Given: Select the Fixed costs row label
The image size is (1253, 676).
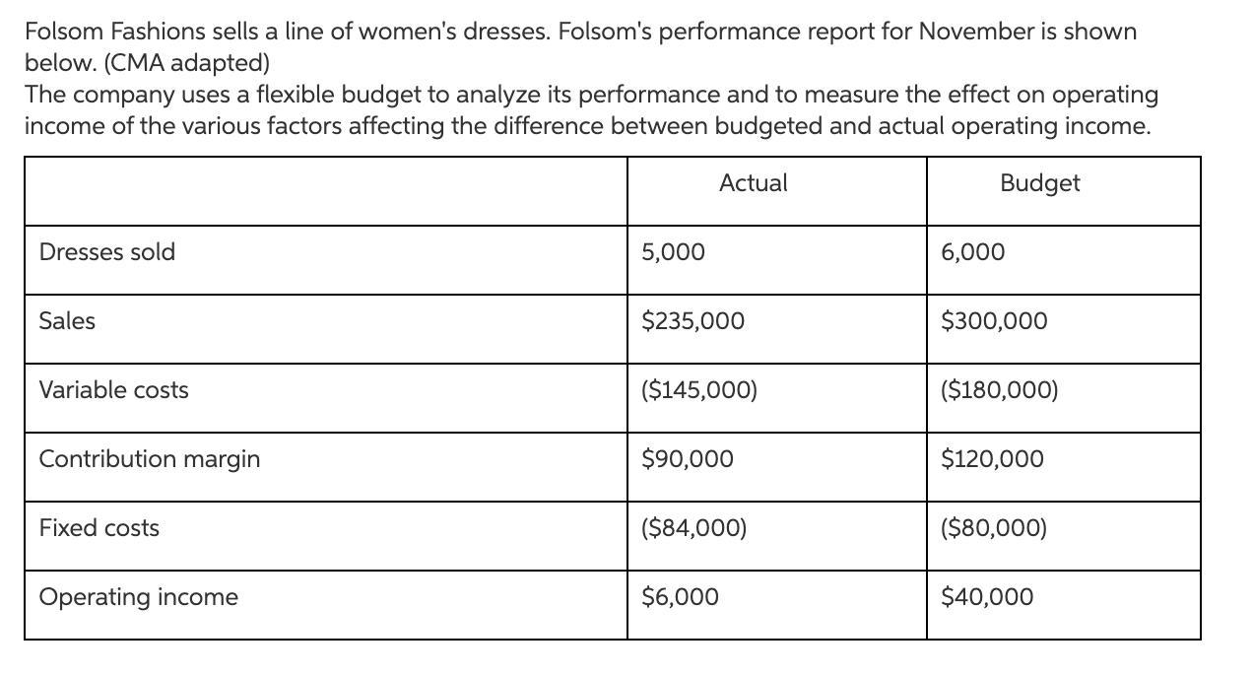Looking at the screenshot, I should [x=99, y=528].
